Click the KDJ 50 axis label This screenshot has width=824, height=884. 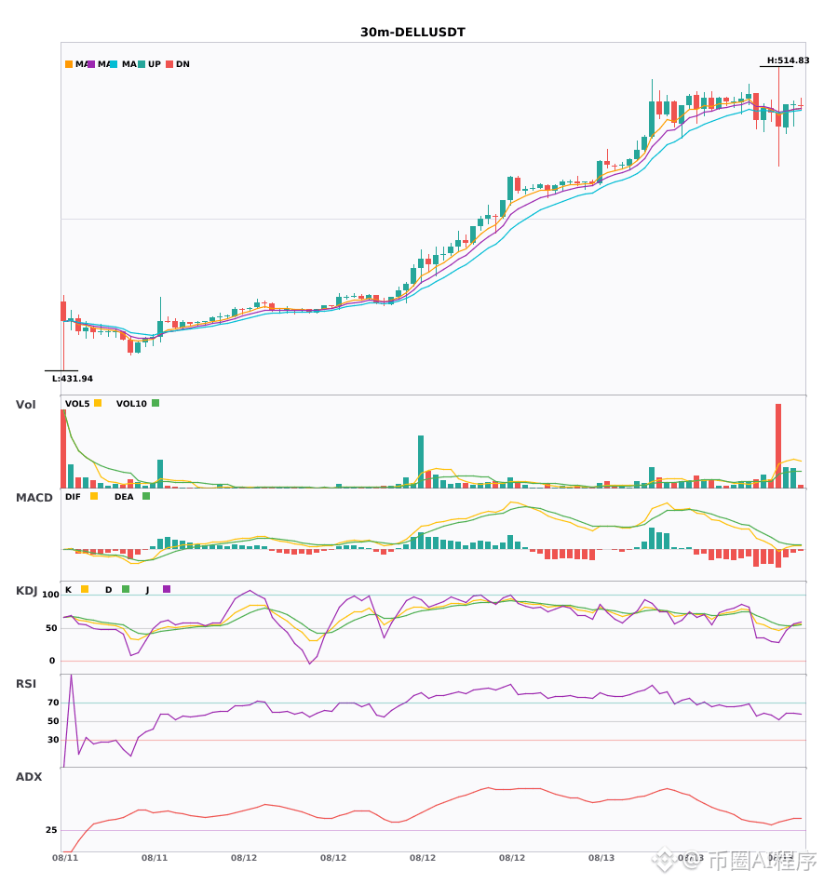[x=51, y=628]
